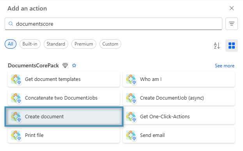Click the DocumentsCorePack heading text

pos(33,65)
